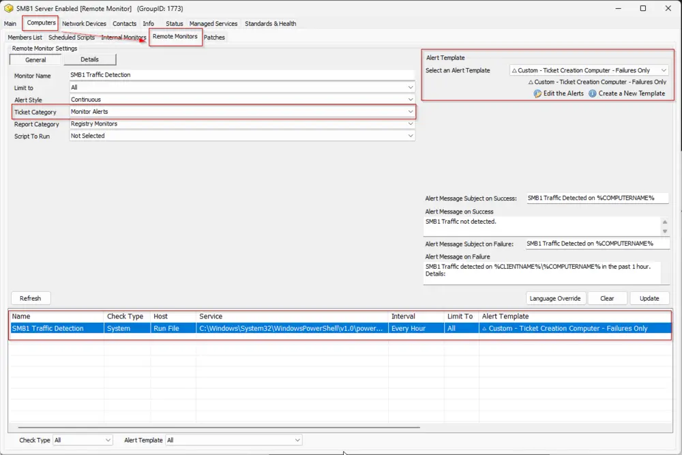682x455 pixels.
Task: Click the application icon in the title bar
Action: tap(8, 8)
